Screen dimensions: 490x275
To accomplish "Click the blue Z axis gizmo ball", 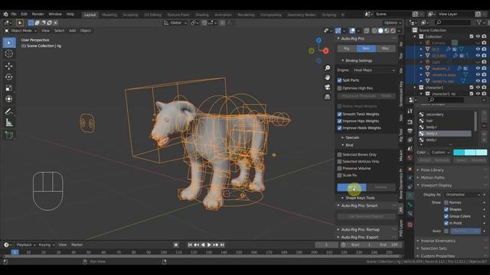I will click(318, 40).
